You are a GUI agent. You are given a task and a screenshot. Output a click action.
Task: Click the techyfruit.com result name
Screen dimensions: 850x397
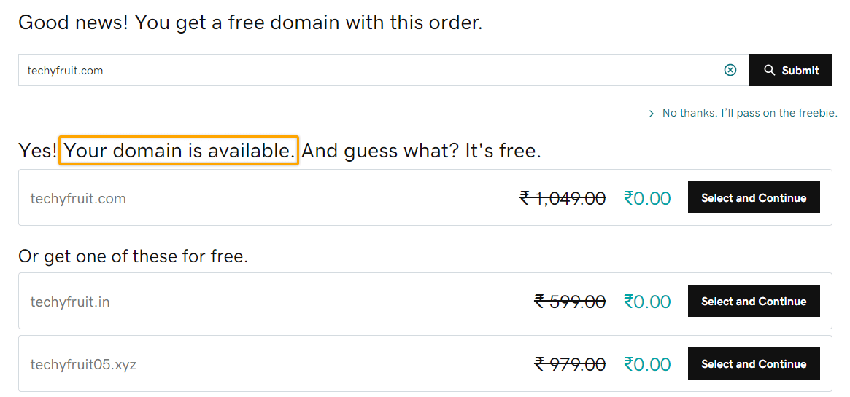pyautogui.click(x=78, y=198)
